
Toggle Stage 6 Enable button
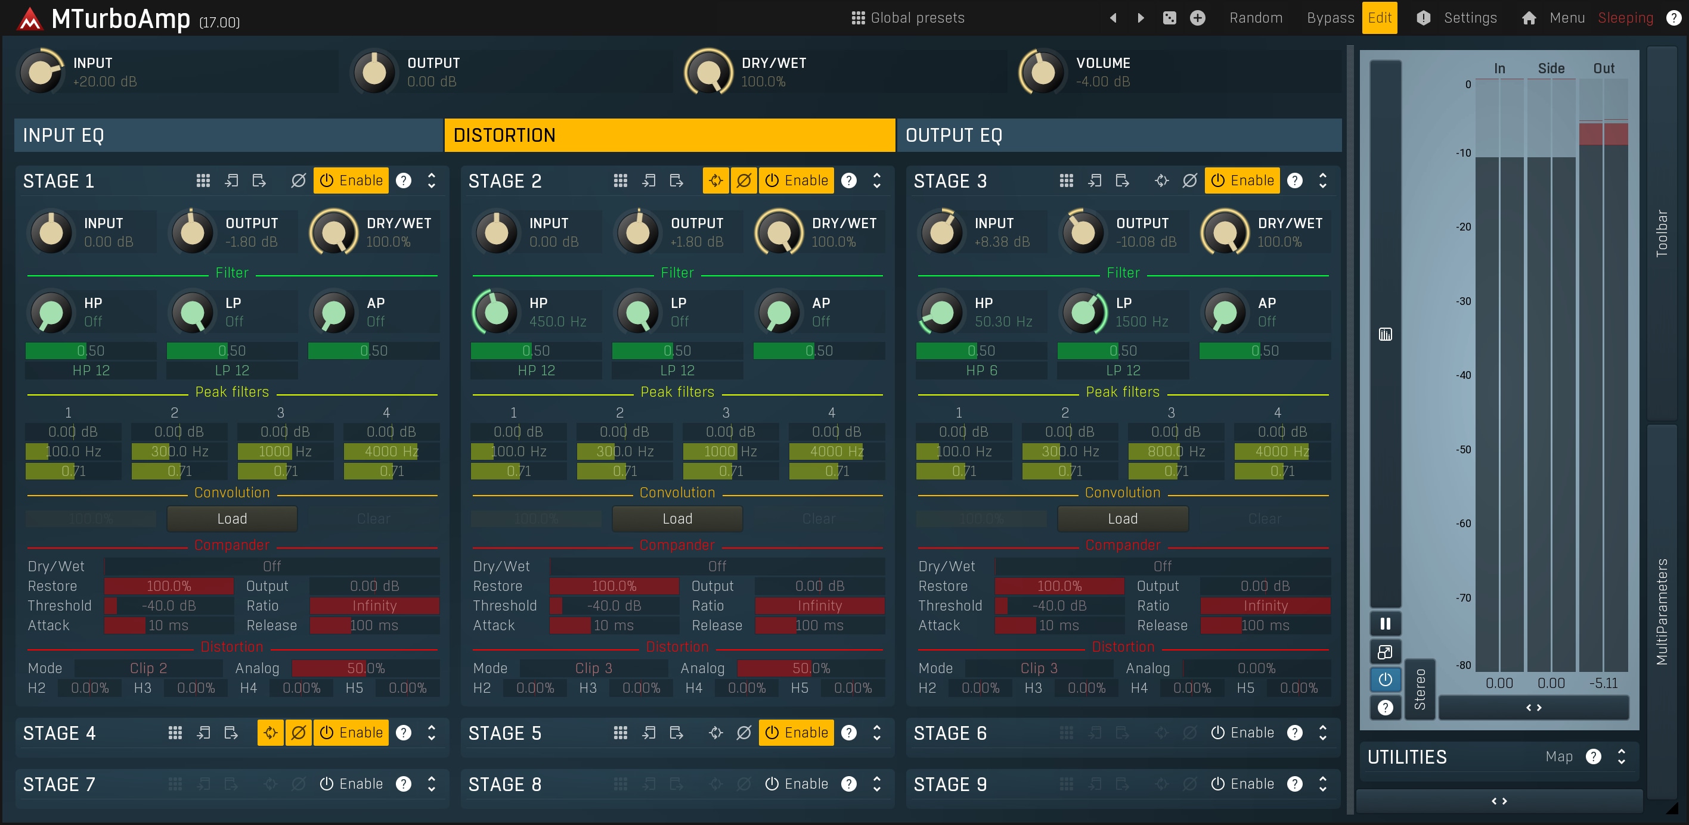click(x=1242, y=733)
